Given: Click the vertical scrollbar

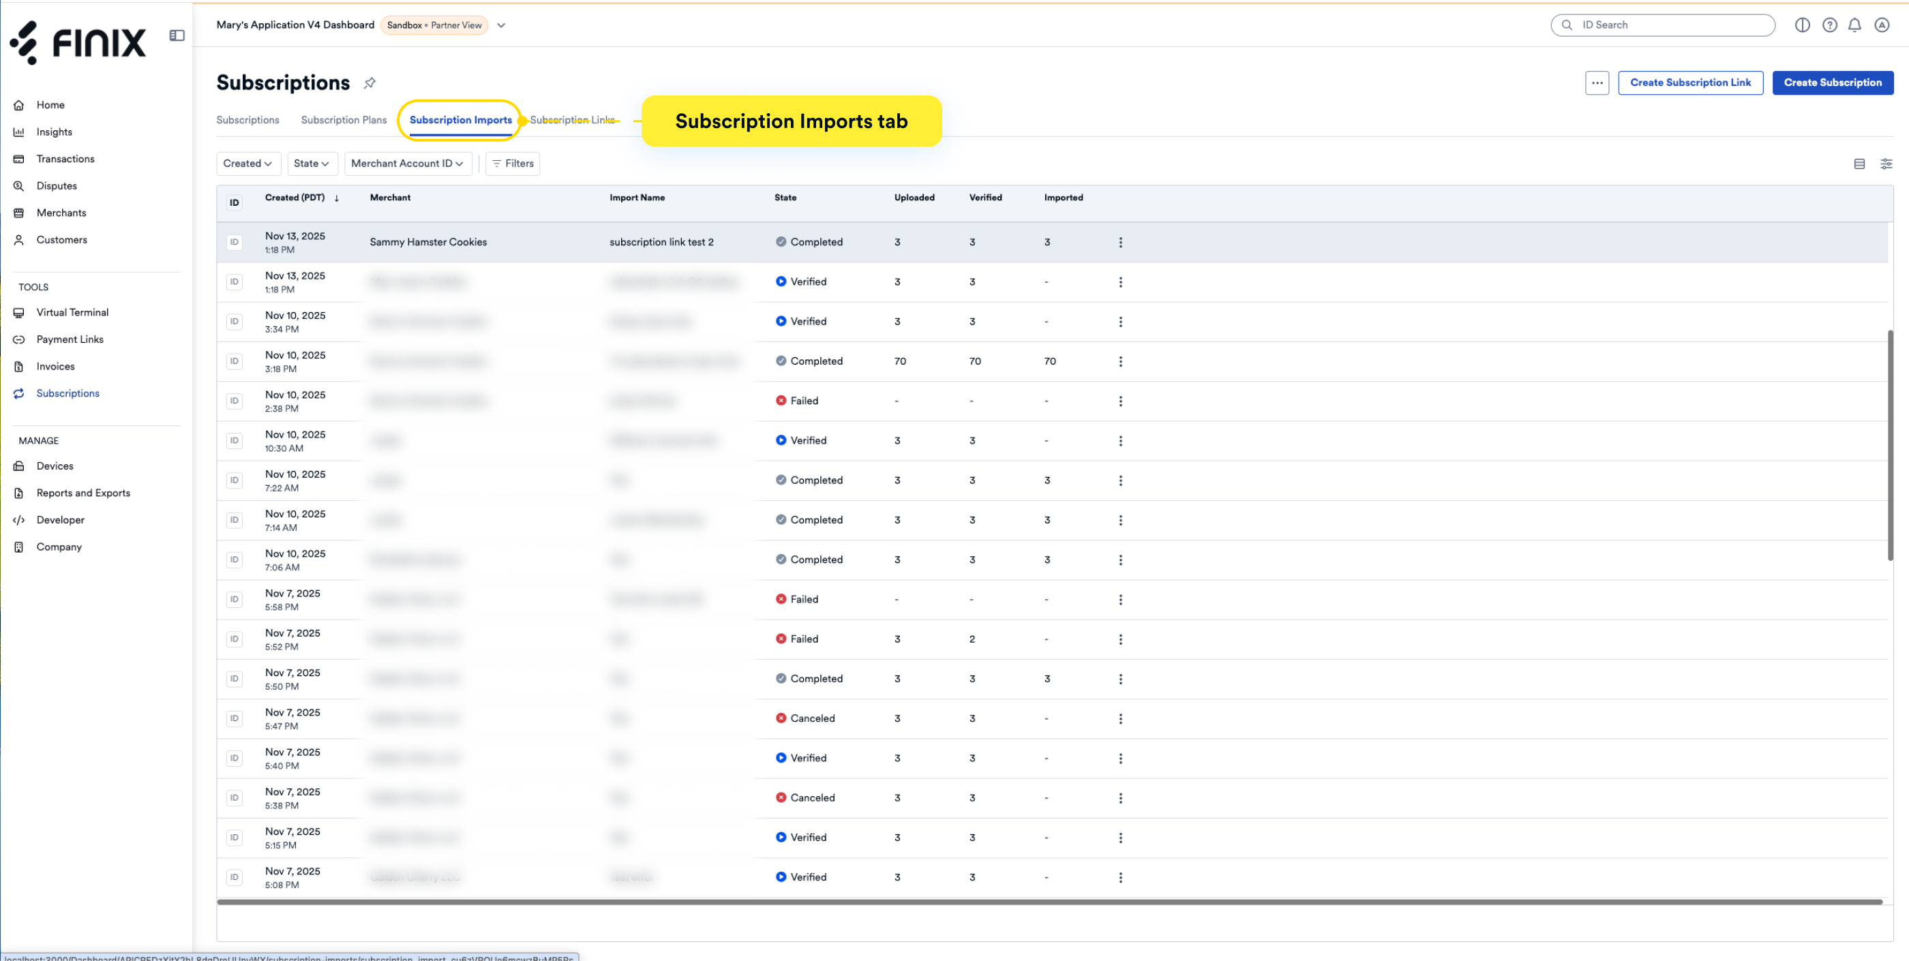Looking at the screenshot, I should click(x=1891, y=444).
